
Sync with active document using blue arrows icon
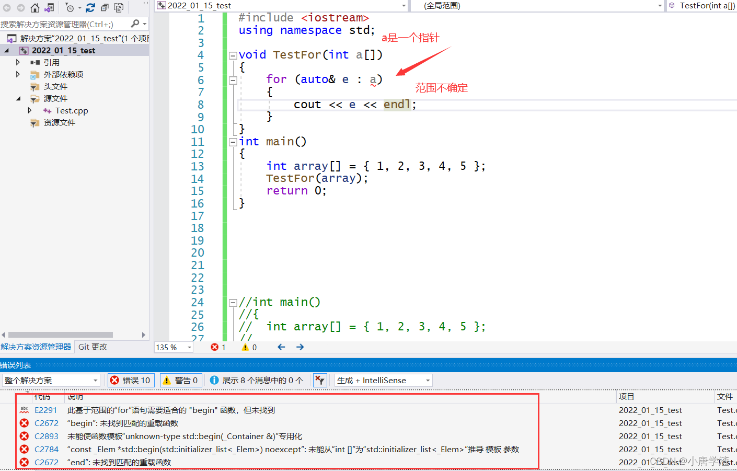click(90, 8)
